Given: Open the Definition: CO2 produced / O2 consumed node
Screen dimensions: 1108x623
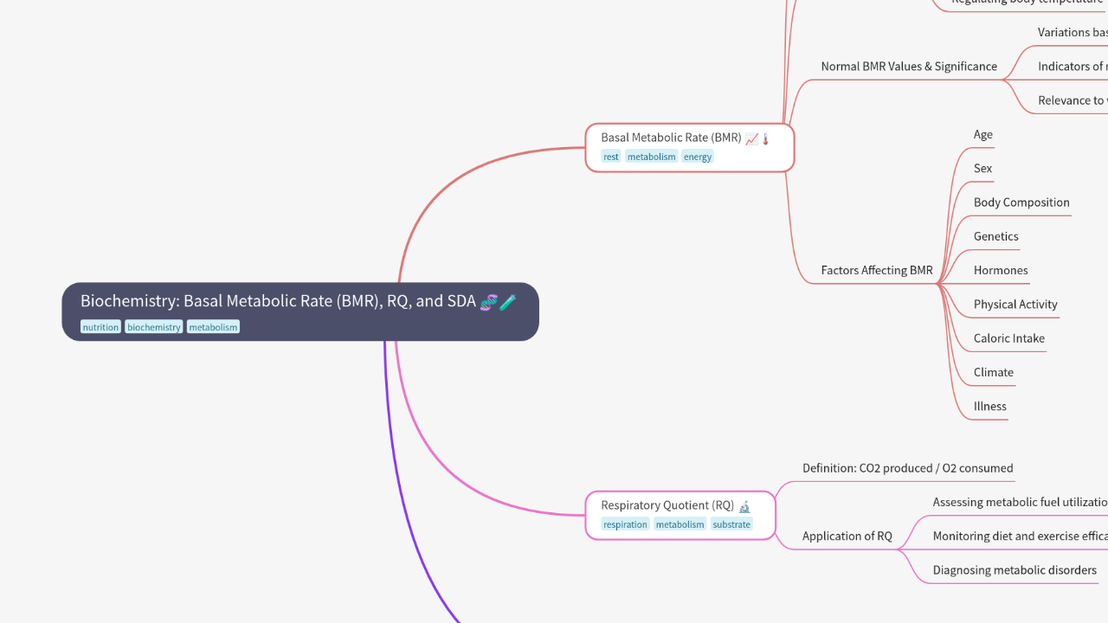Looking at the screenshot, I should pyautogui.click(x=906, y=468).
